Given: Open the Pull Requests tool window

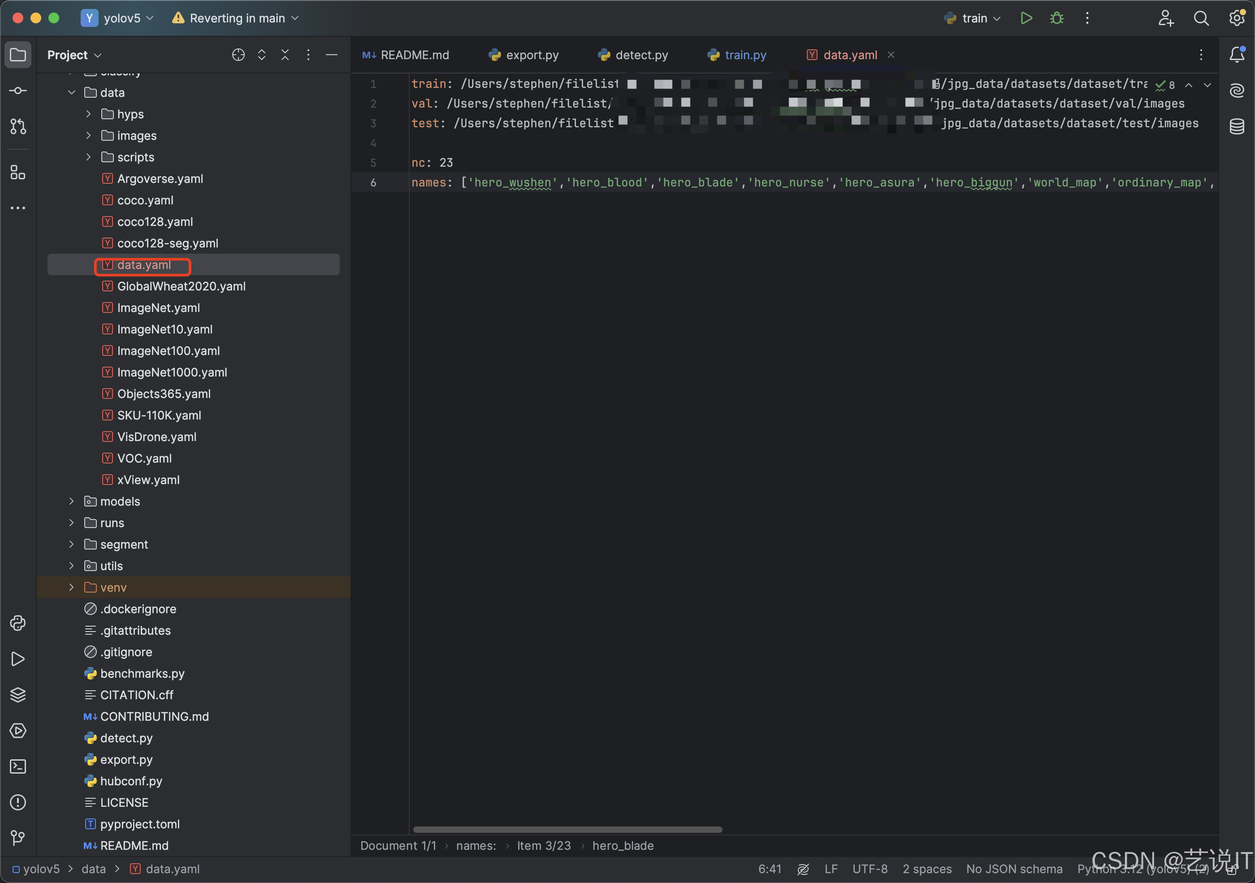Looking at the screenshot, I should [17, 127].
